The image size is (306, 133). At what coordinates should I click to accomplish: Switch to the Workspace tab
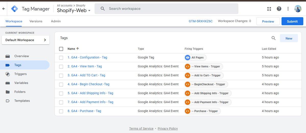pyautogui.click(x=14, y=21)
